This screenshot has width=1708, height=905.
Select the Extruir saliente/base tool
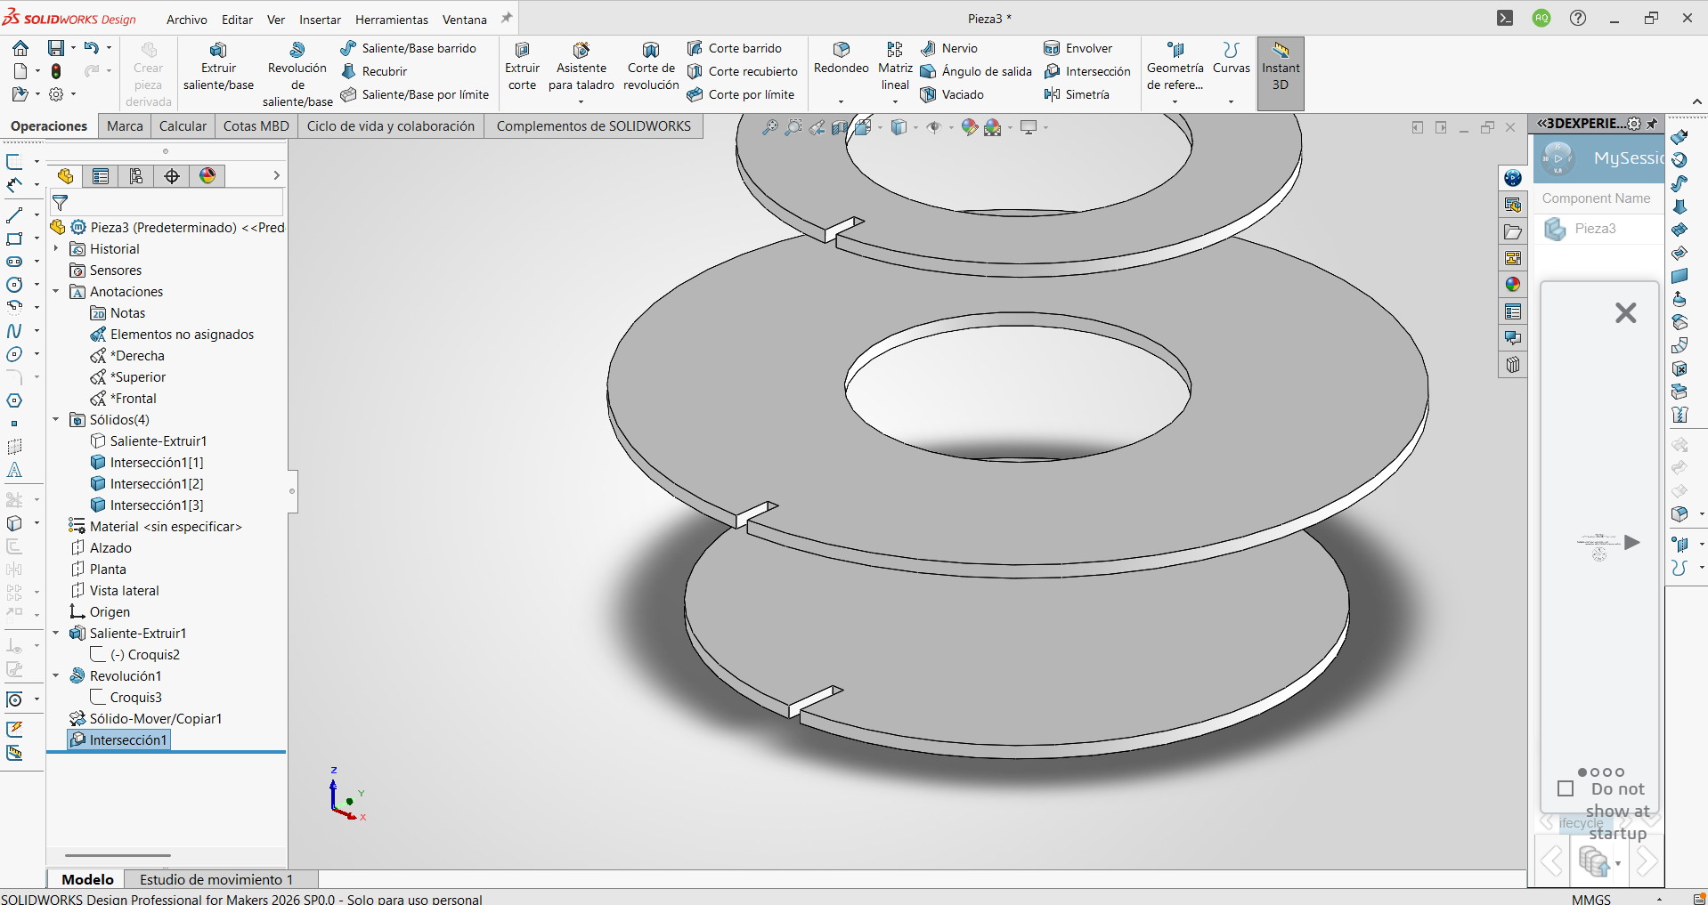218,68
